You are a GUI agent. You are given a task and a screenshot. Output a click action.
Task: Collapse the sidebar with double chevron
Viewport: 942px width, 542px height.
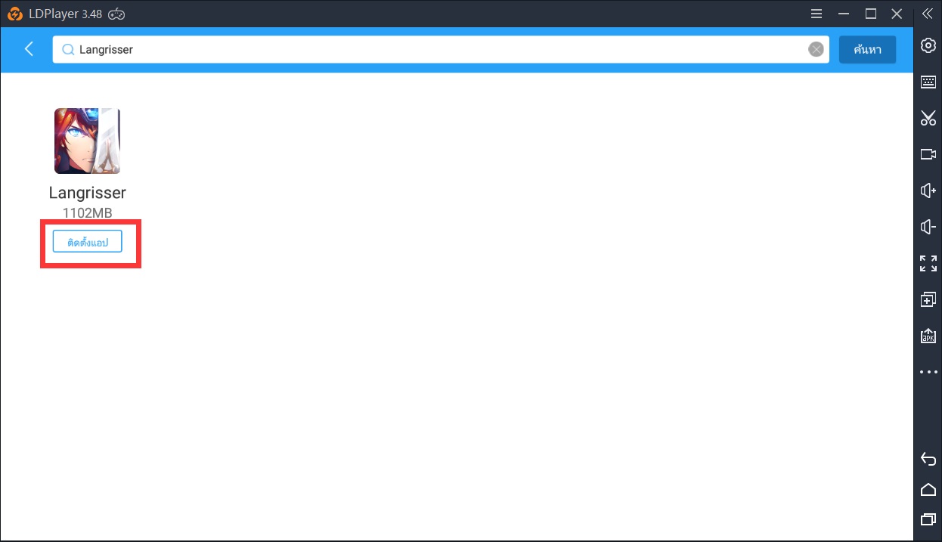928,14
